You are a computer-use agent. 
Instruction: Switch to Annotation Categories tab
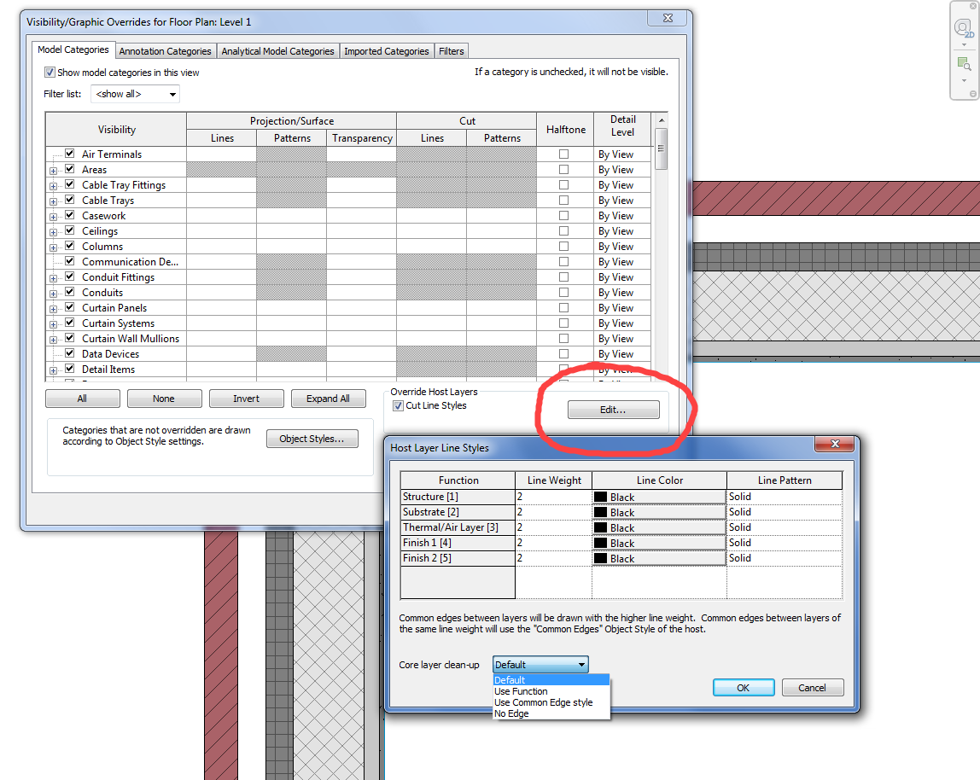[165, 51]
